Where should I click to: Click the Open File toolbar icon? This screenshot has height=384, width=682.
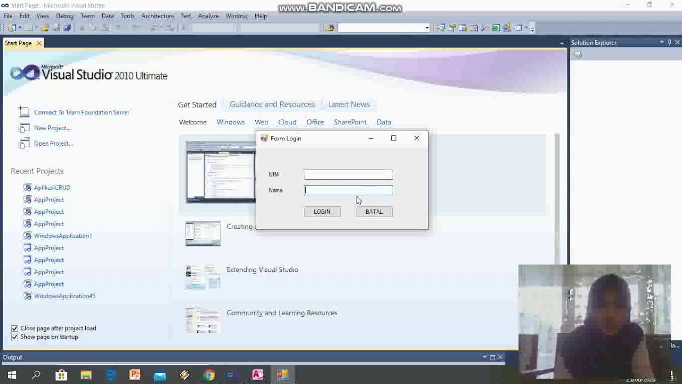[x=45, y=27]
